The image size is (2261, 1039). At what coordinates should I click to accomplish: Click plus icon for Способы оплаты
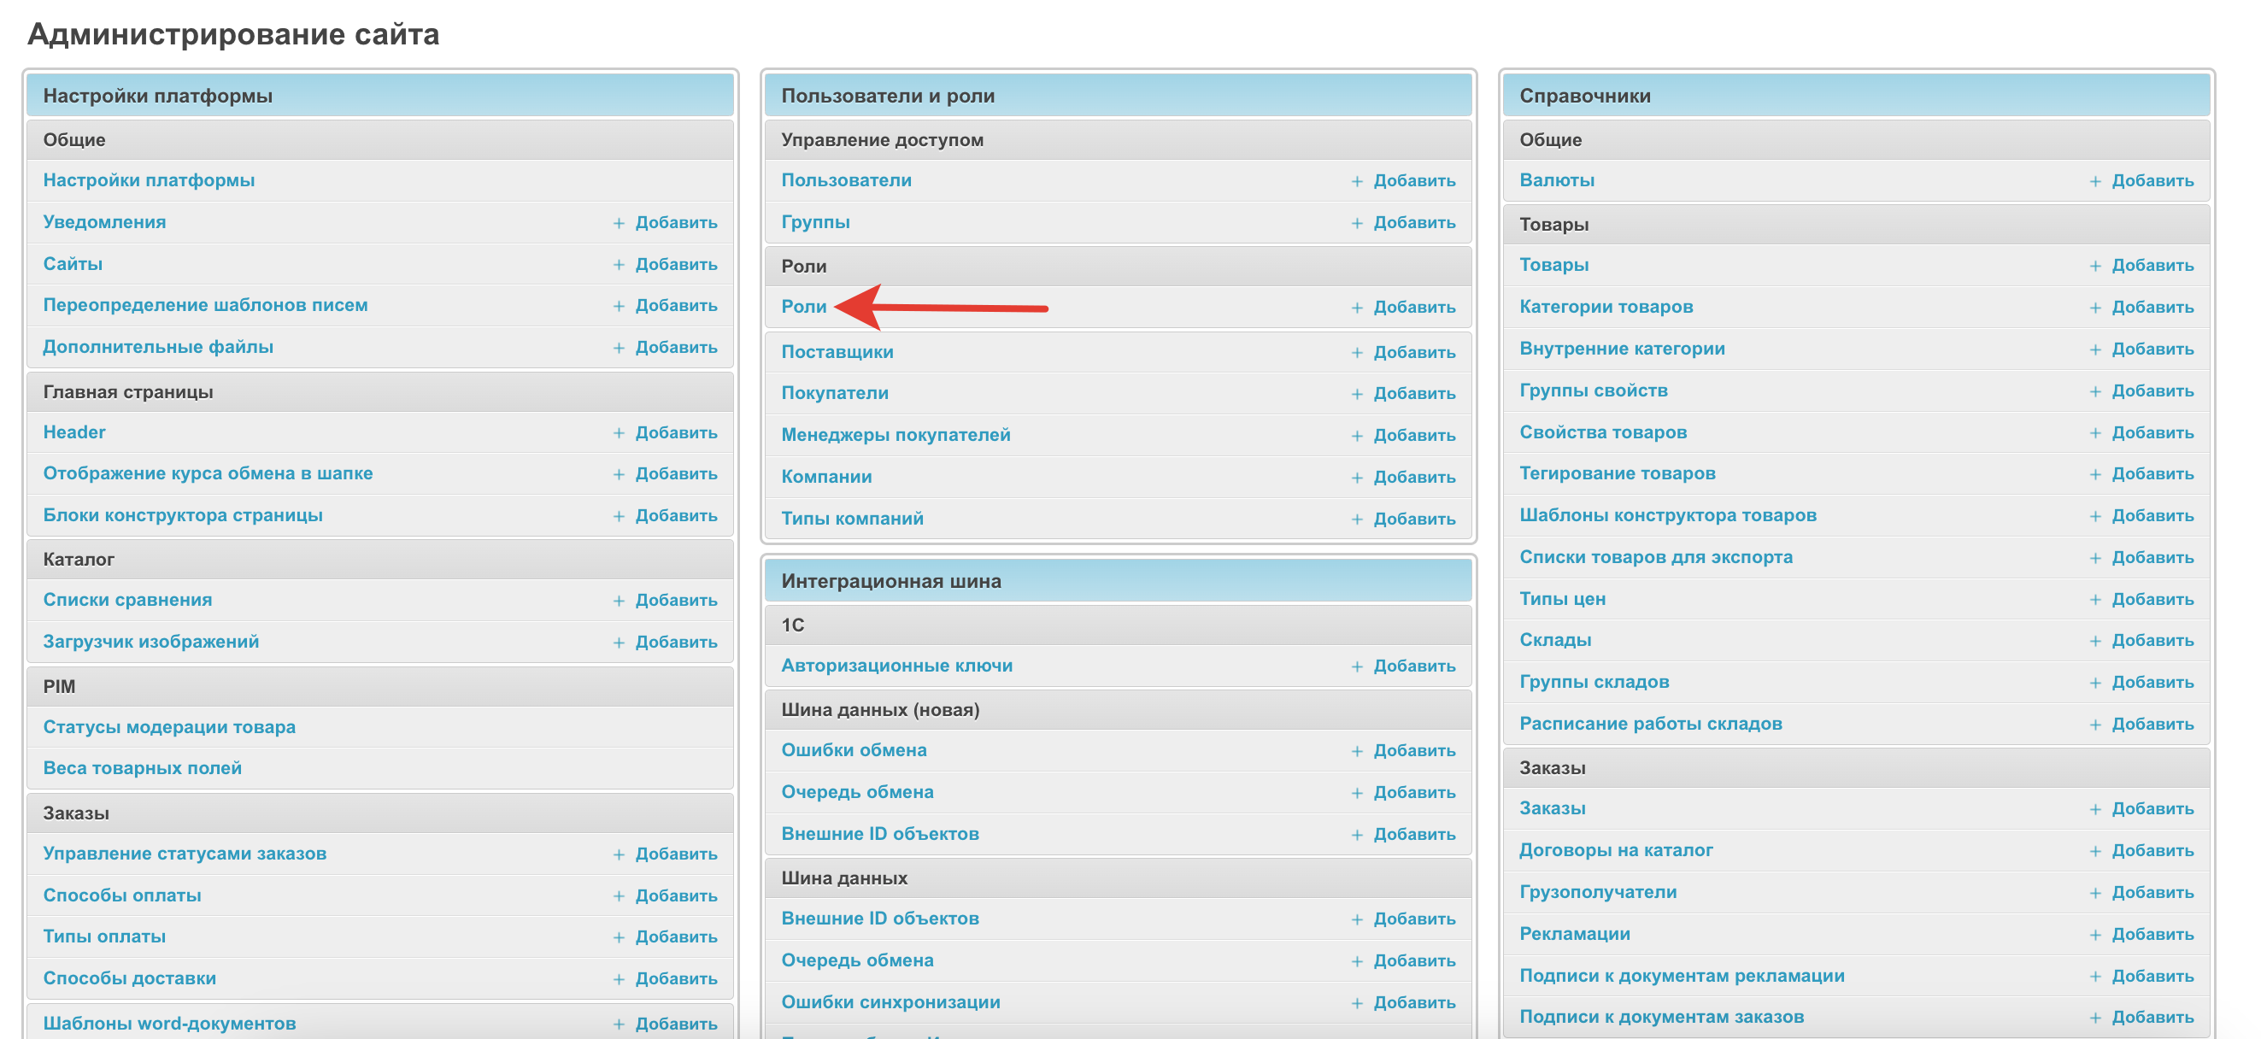tap(619, 896)
